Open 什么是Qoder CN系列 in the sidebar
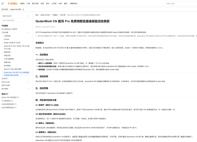197x142 pixels. 9,29
